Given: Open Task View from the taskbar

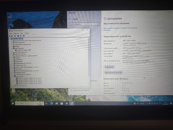Looking at the screenshot, I should [46, 103].
